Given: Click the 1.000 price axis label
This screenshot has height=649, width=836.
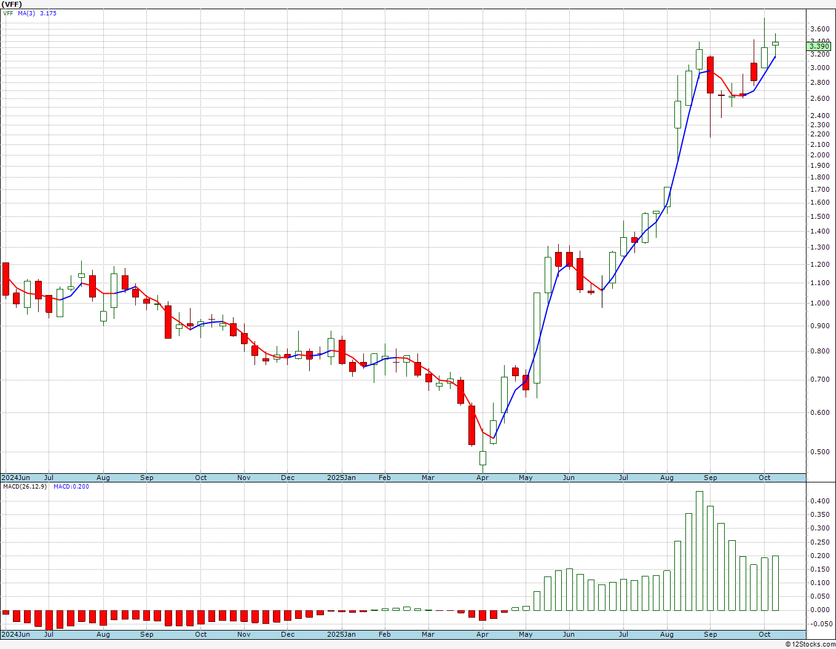Looking at the screenshot, I should pos(819,304).
